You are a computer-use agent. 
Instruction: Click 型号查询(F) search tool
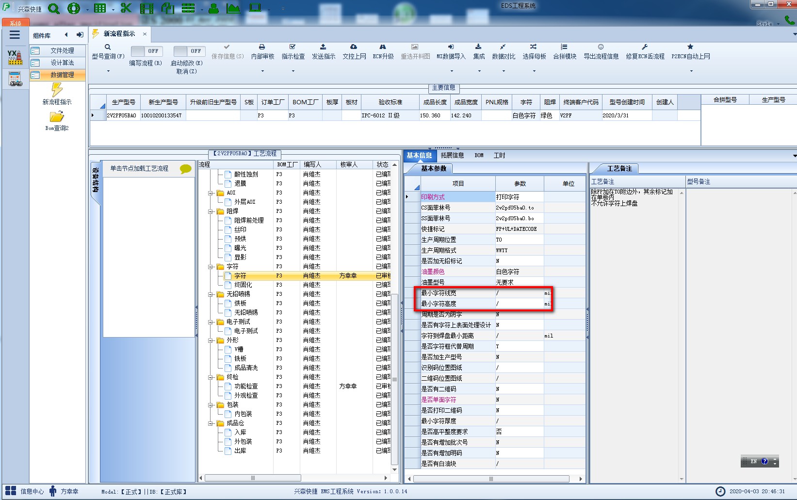coord(108,52)
